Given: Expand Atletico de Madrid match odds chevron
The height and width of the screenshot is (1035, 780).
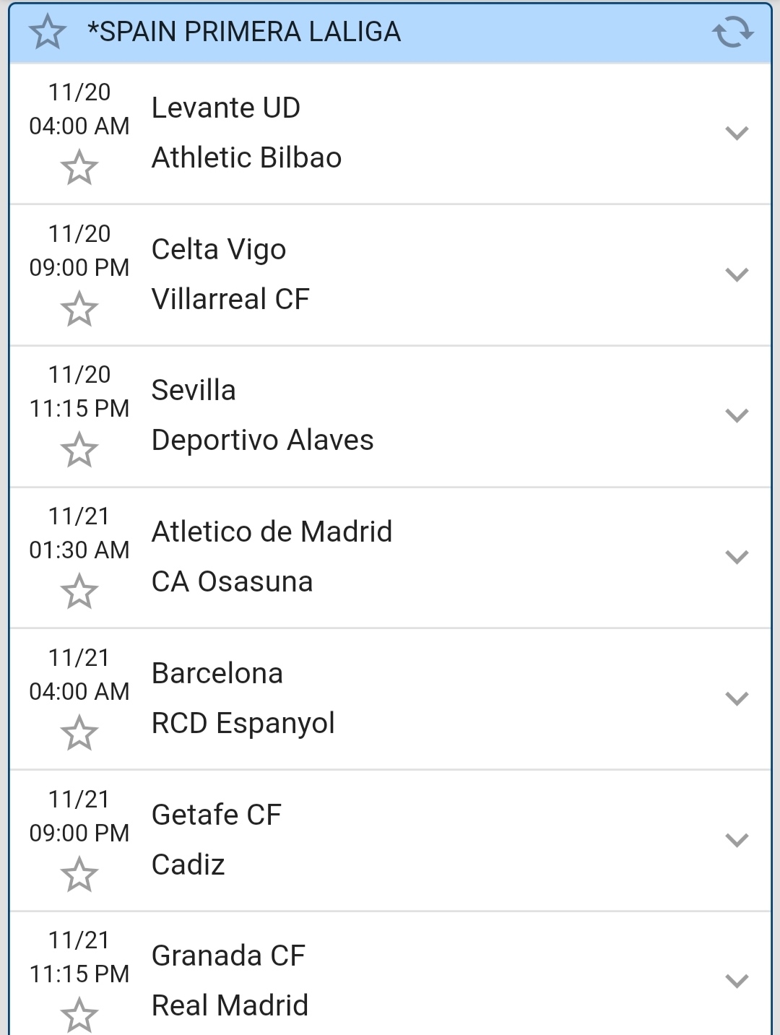Looking at the screenshot, I should [x=736, y=557].
